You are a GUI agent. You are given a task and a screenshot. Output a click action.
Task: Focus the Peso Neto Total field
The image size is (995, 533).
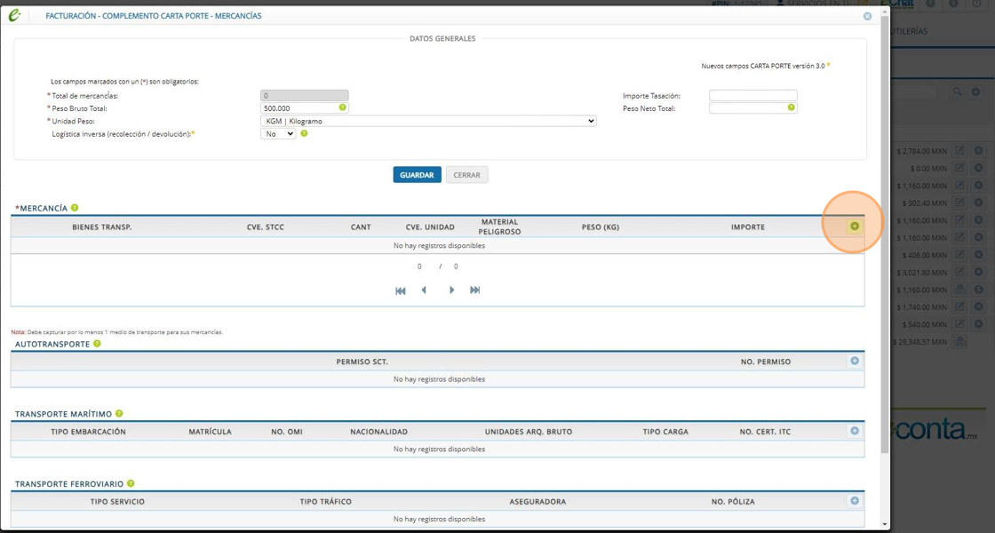click(x=753, y=107)
